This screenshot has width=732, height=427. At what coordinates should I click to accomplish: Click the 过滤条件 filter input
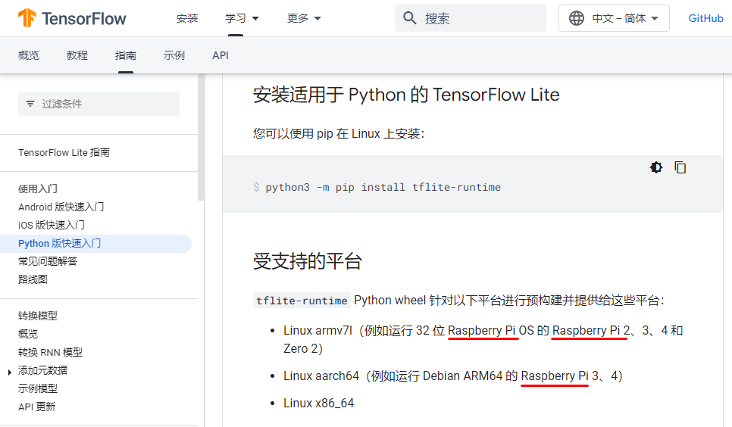coord(99,104)
